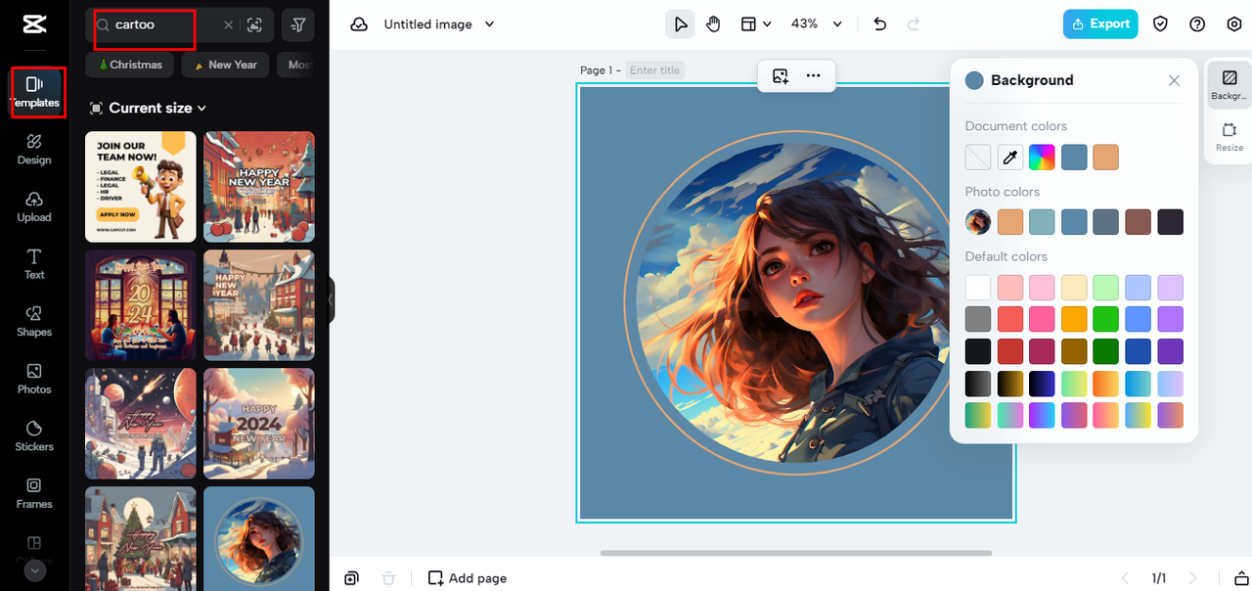Viewport: 1252px width, 591px height.
Task: Open the Upload sidebar tab
Action: [34, 207]
